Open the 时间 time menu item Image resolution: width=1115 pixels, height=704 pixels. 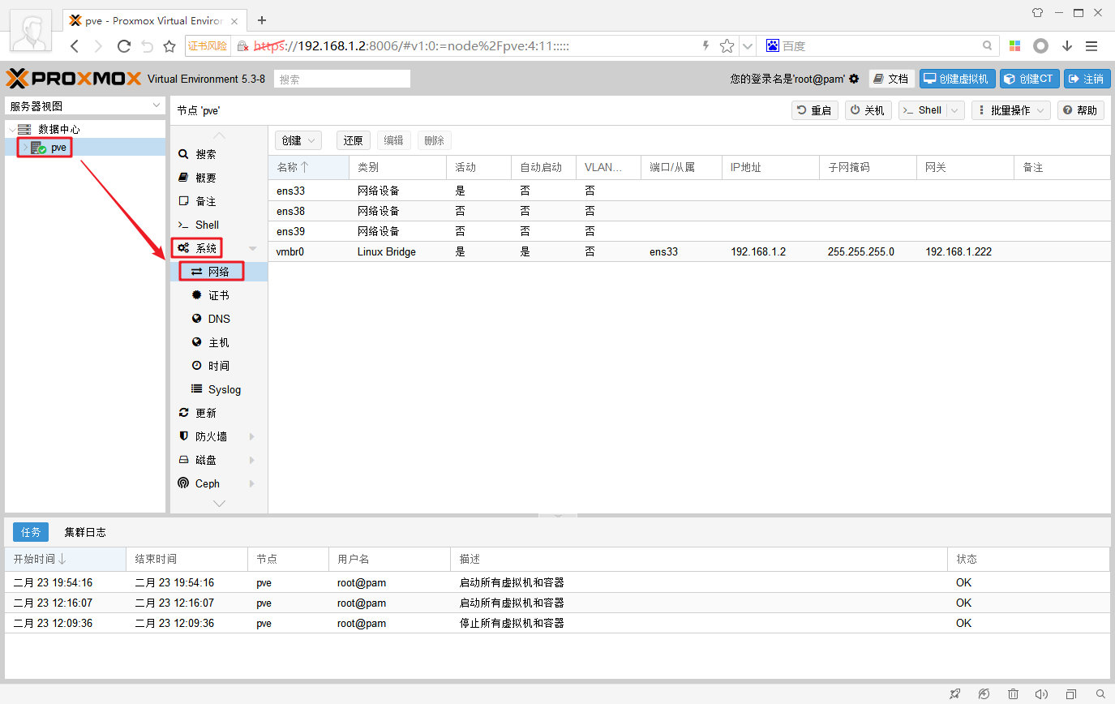point(218,366)
